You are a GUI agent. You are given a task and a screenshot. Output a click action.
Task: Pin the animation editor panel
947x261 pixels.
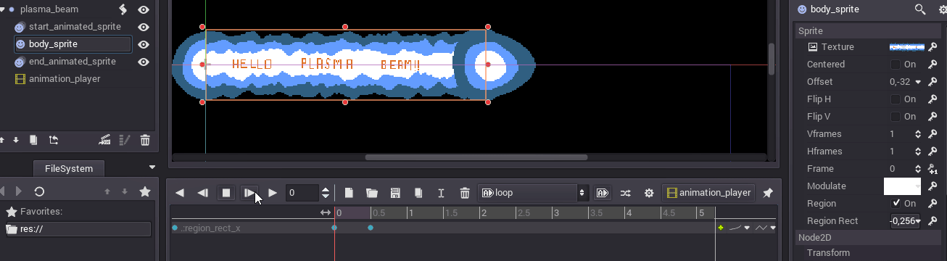768,193
